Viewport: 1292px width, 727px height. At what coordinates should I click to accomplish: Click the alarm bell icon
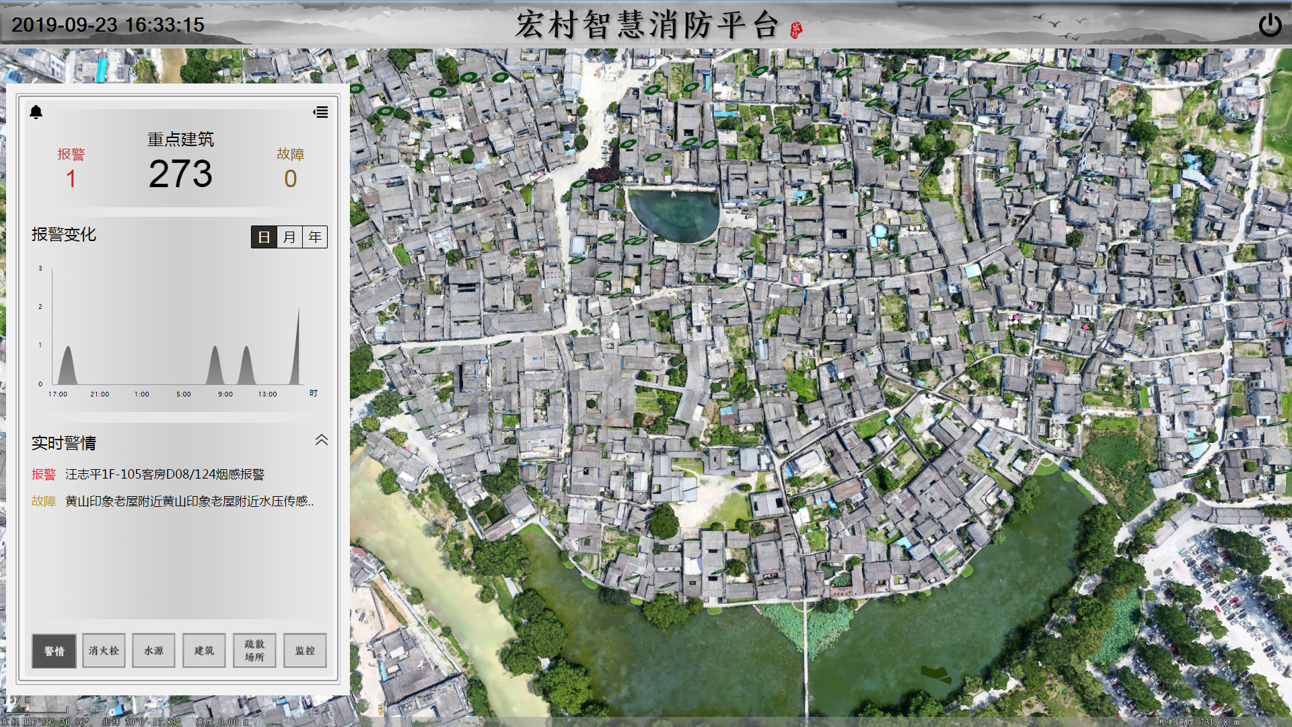click(x=36, y=112)
